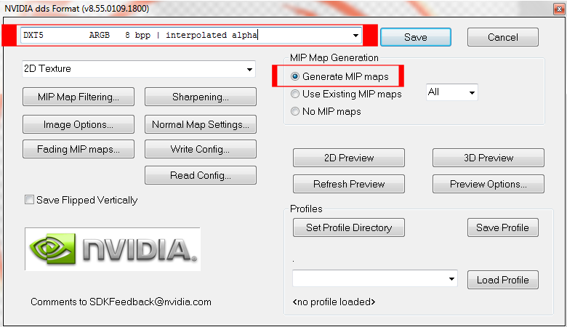Expand the empty profile selection dropdown
This screenshot has height=327, width=567.
(375, 278)
